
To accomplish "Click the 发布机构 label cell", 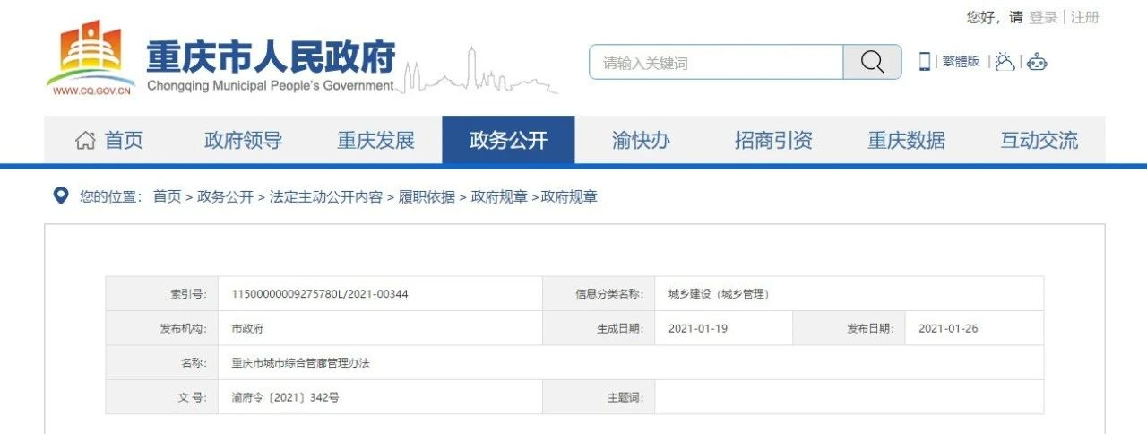I will 162,328.
